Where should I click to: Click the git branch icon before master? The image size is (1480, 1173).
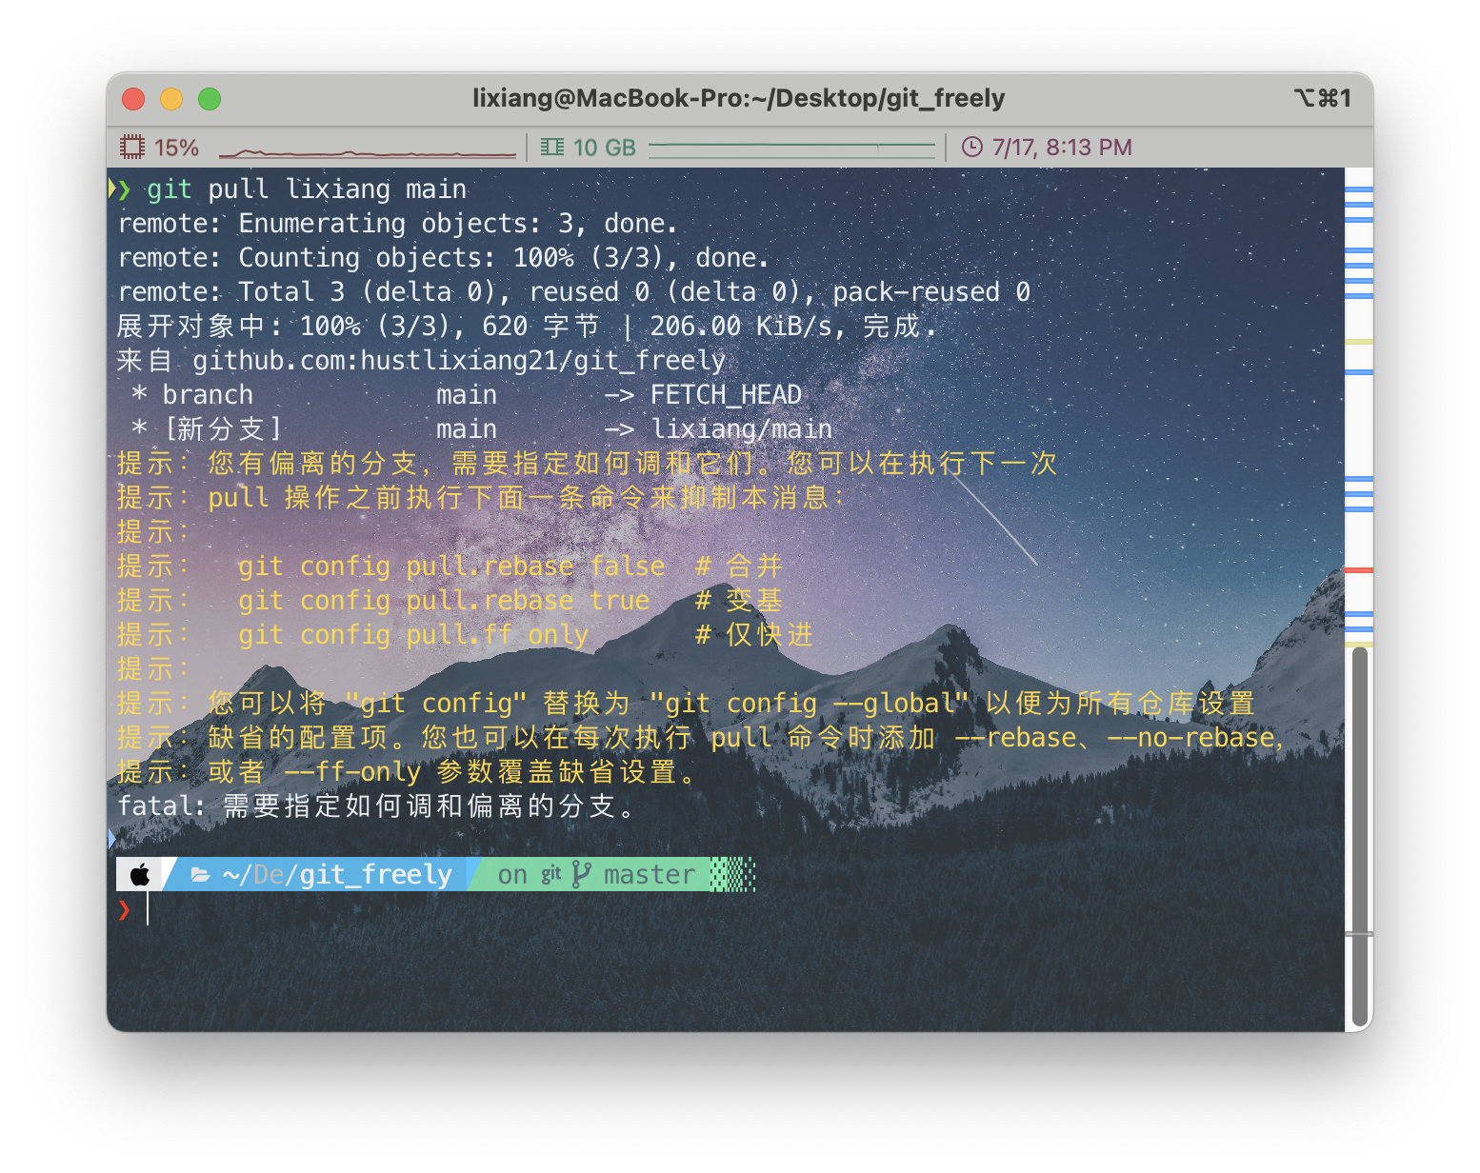coord(581,874)
